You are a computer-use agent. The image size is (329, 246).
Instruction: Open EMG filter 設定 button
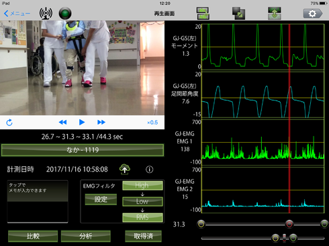(x=101, y=199)
